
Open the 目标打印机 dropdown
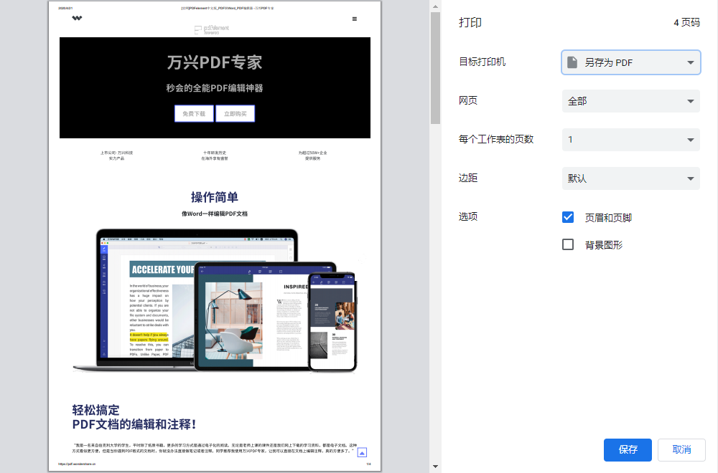click(x=630, y=62)
